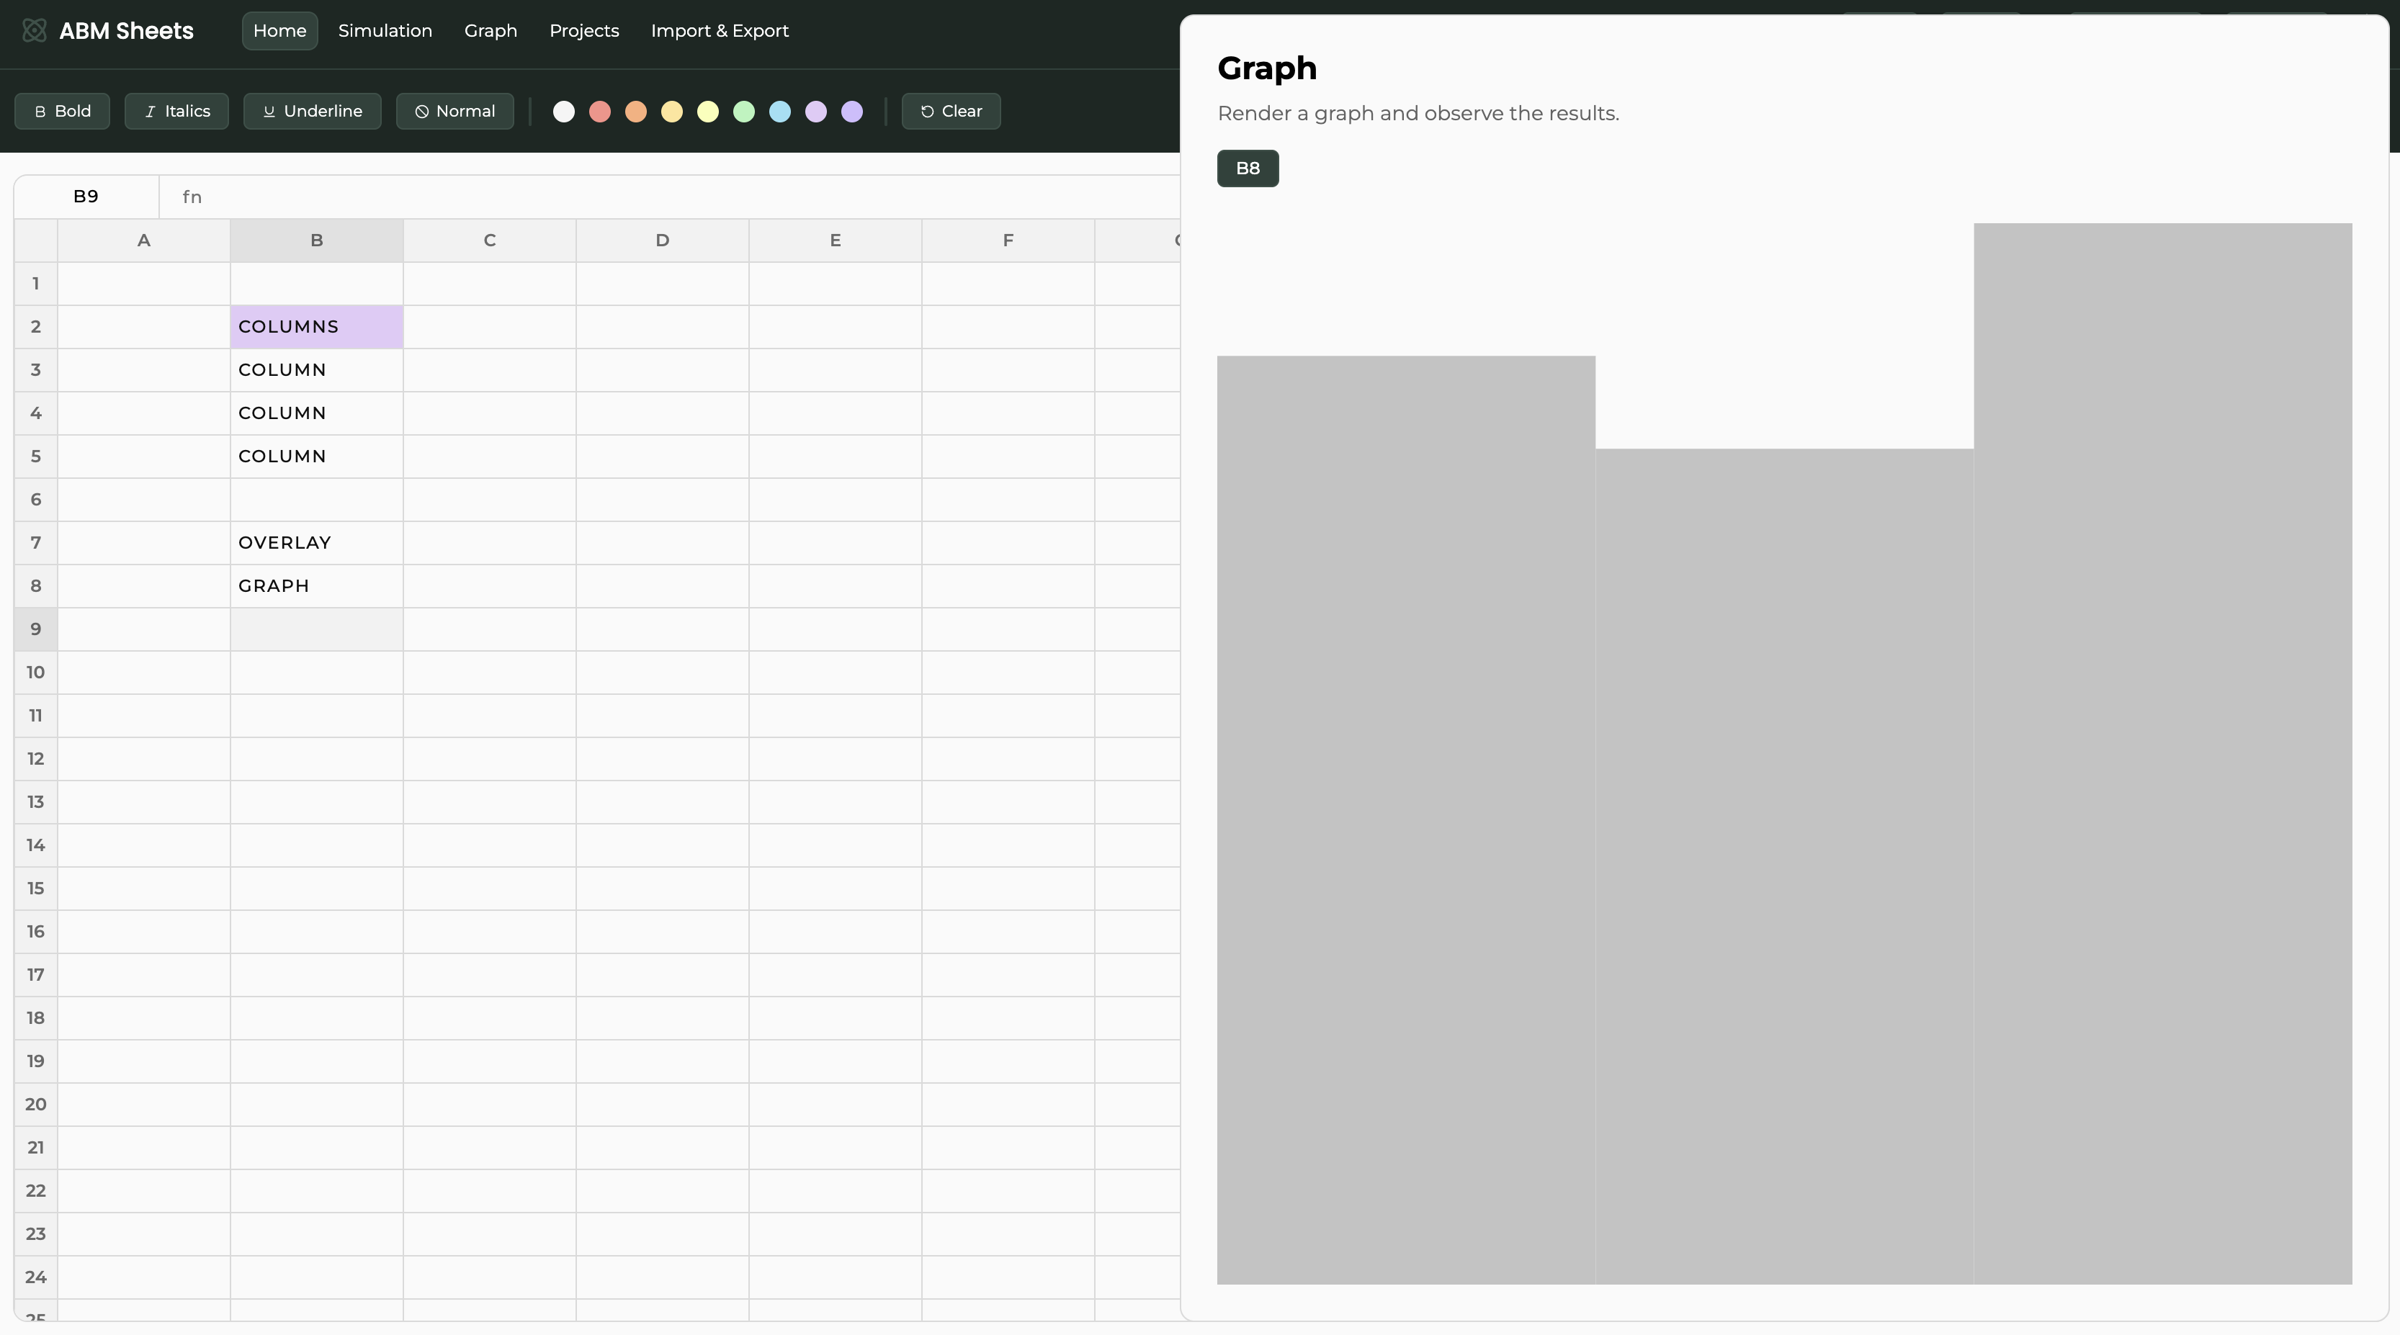Go to the Projects tab
This screenshot has width=2400, height=1335.
(x=584, y=31)
